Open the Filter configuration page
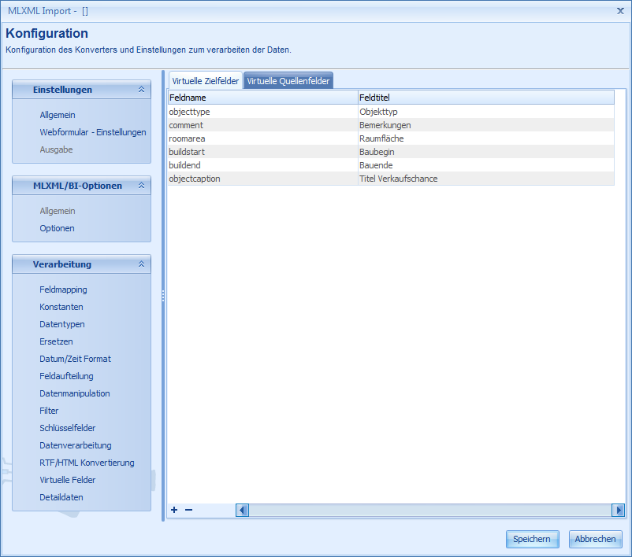The height and width of the screenshot is (557, 632). (49, 411)
